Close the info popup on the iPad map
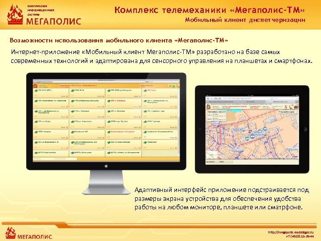The height and width of the screenshot is (241, 321). coord(225,112)
